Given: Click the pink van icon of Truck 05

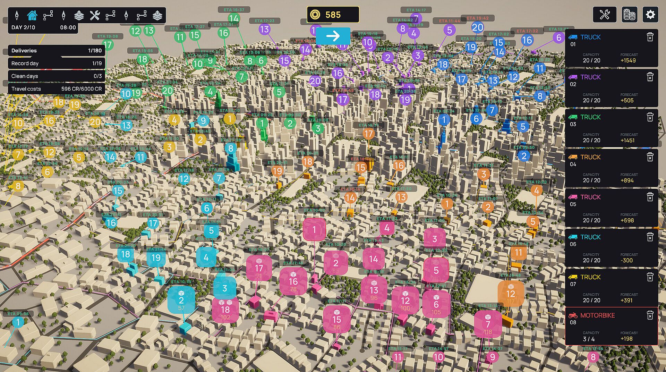Looking at the screenshot, I should pyautogui.click(x=573, y=197).
